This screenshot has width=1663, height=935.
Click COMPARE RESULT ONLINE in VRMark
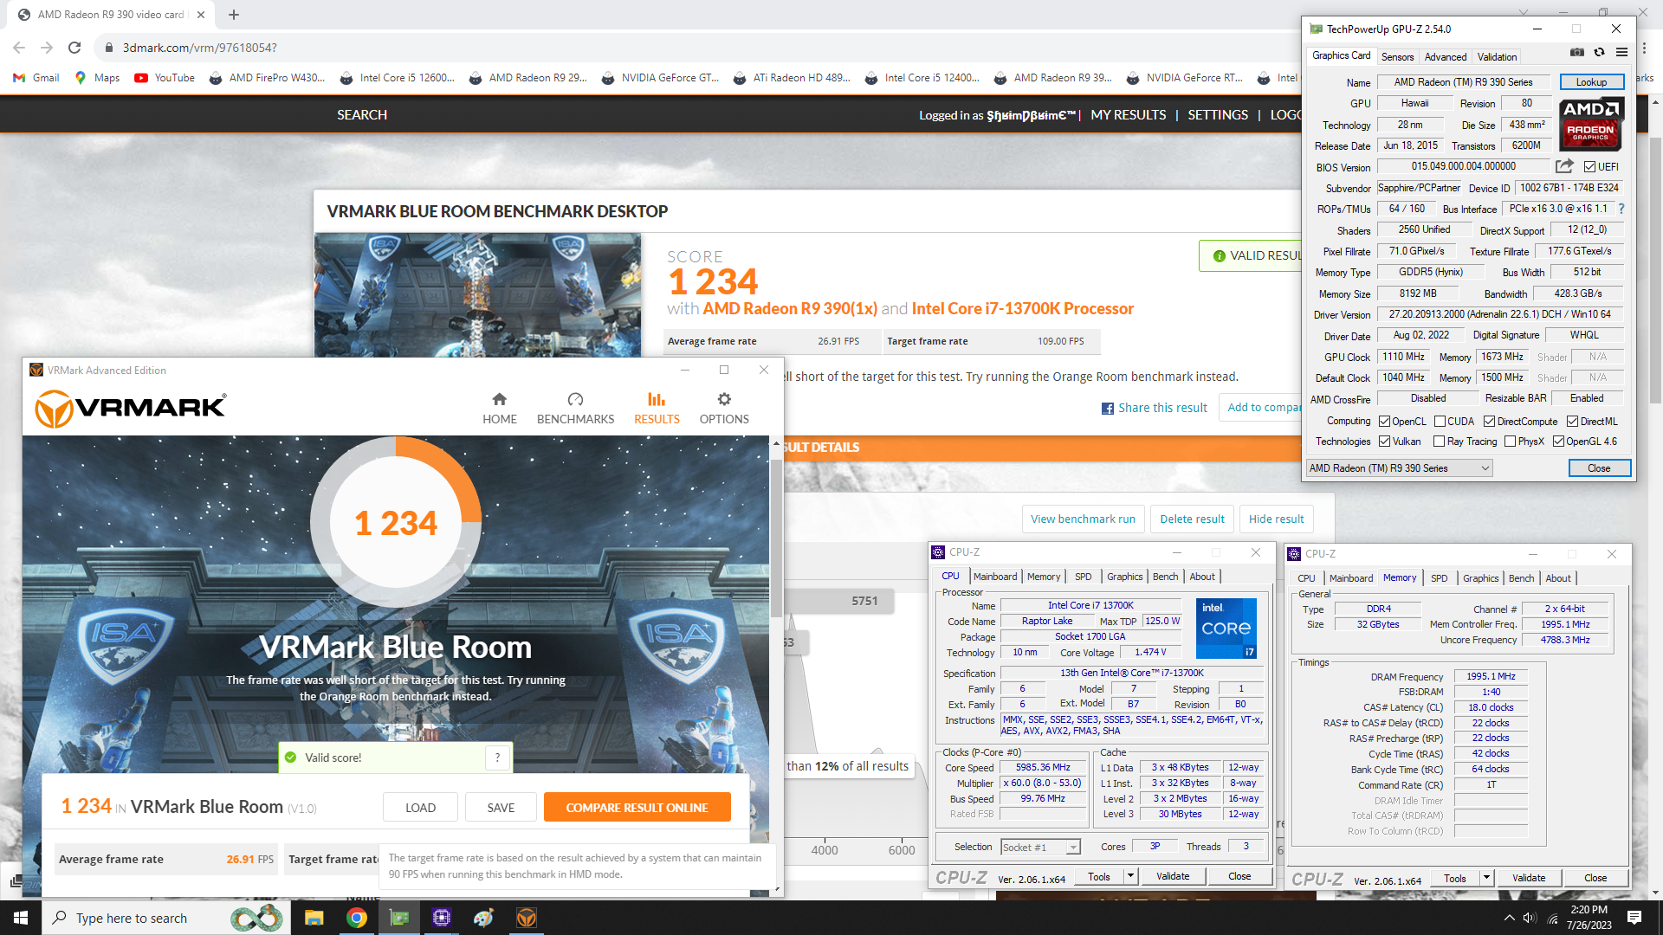pyautogui.click(x=637, y=808)
